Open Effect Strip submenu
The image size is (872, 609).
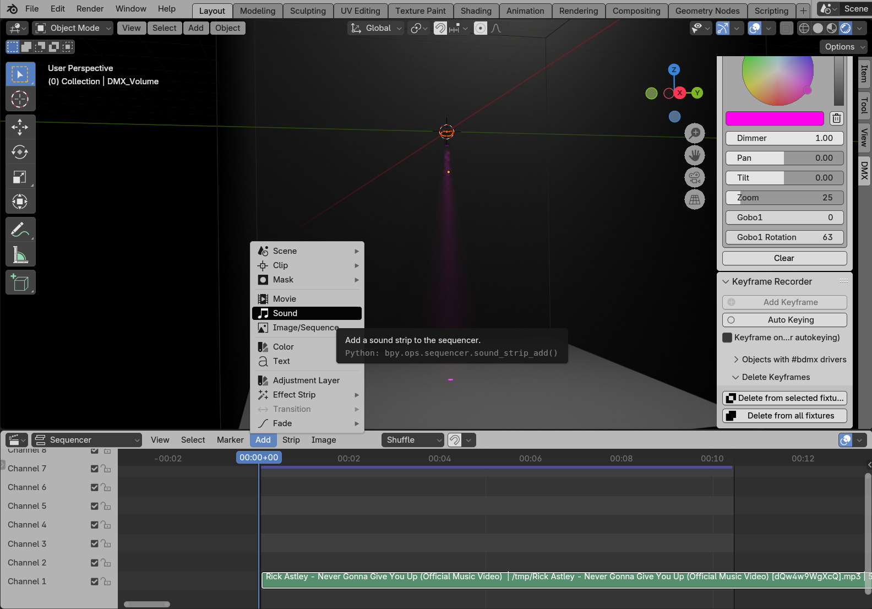pyautogui.click(x=307, y=395)
